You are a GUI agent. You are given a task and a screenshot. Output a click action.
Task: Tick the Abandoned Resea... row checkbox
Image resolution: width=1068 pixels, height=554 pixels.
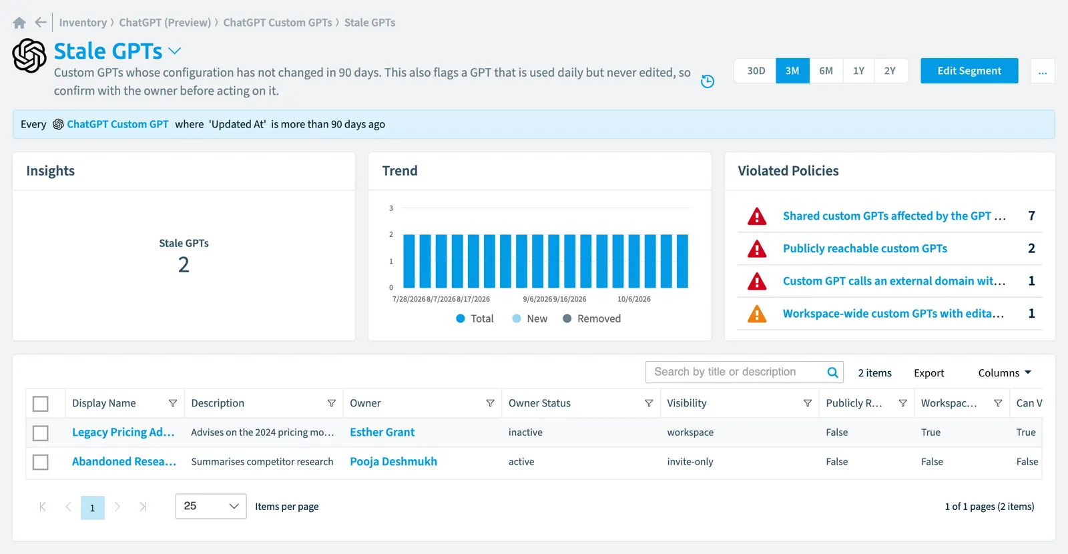[x=41, y=462]
